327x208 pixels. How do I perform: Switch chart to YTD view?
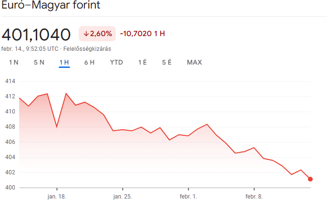point(116,62)
